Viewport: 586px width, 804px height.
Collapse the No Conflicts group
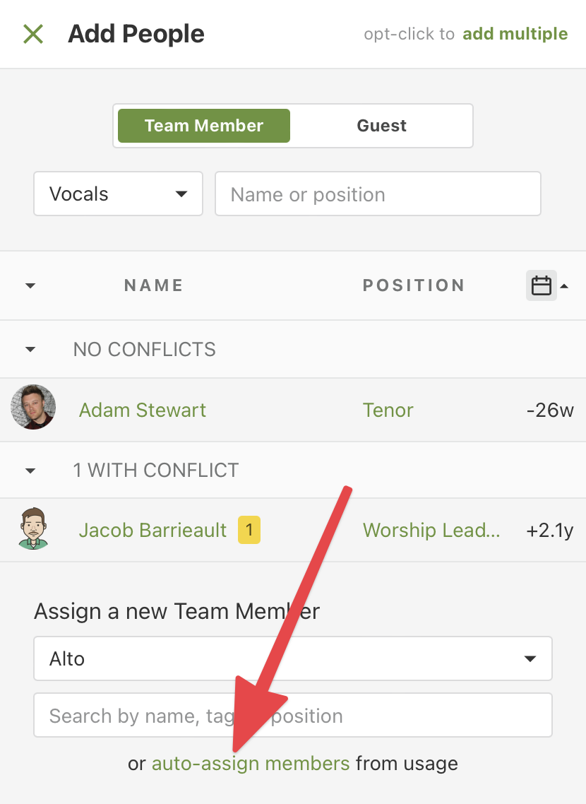tap(30, 350)
